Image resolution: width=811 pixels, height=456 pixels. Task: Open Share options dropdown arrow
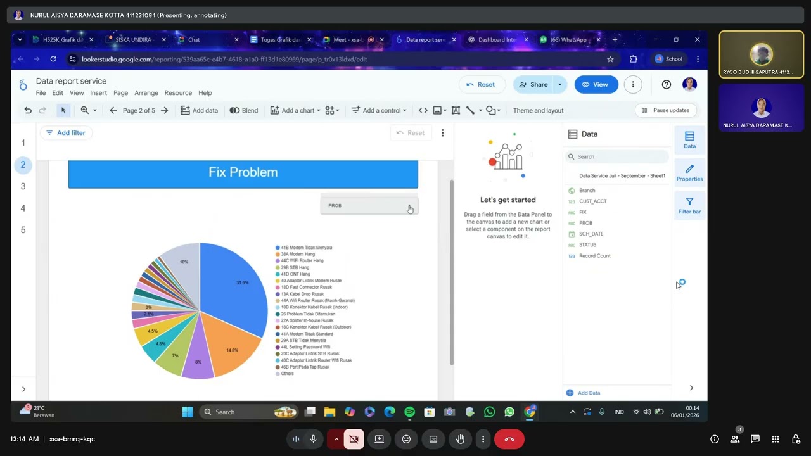point(559,84)
